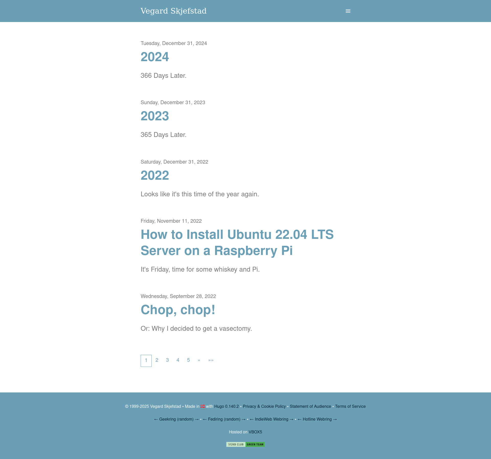Viewport: 491px width, 459px height.
Task: Go to page 5
Action: pyautogui.click(x=188, y=360)
